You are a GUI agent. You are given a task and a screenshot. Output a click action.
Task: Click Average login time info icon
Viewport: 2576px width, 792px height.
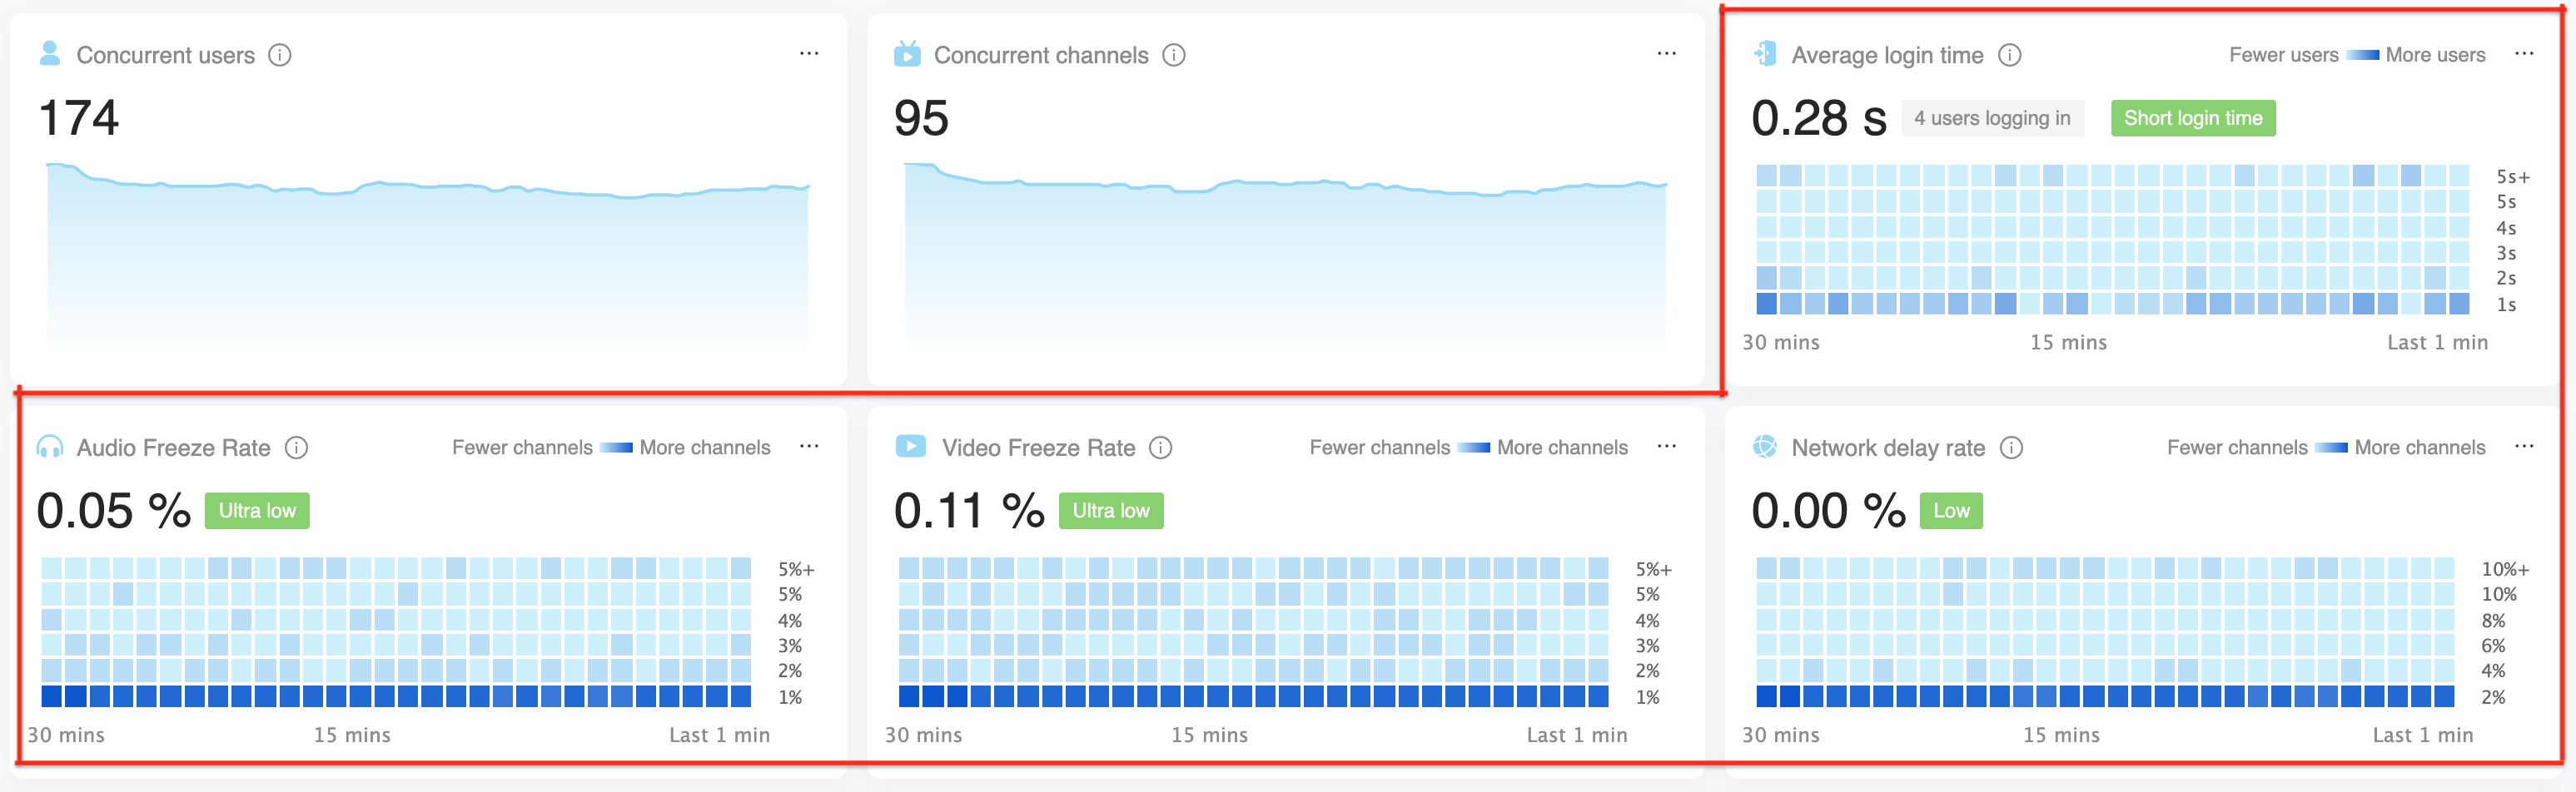pyautogui.click(x=2009, y=55)
